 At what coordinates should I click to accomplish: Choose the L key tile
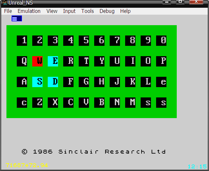tap(146, 82)
